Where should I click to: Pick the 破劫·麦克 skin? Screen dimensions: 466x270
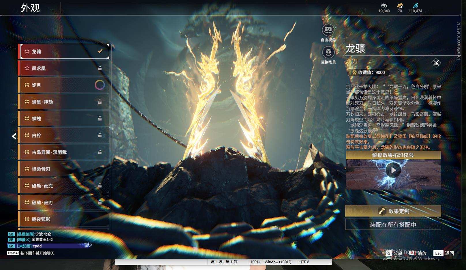pos(64,186)
